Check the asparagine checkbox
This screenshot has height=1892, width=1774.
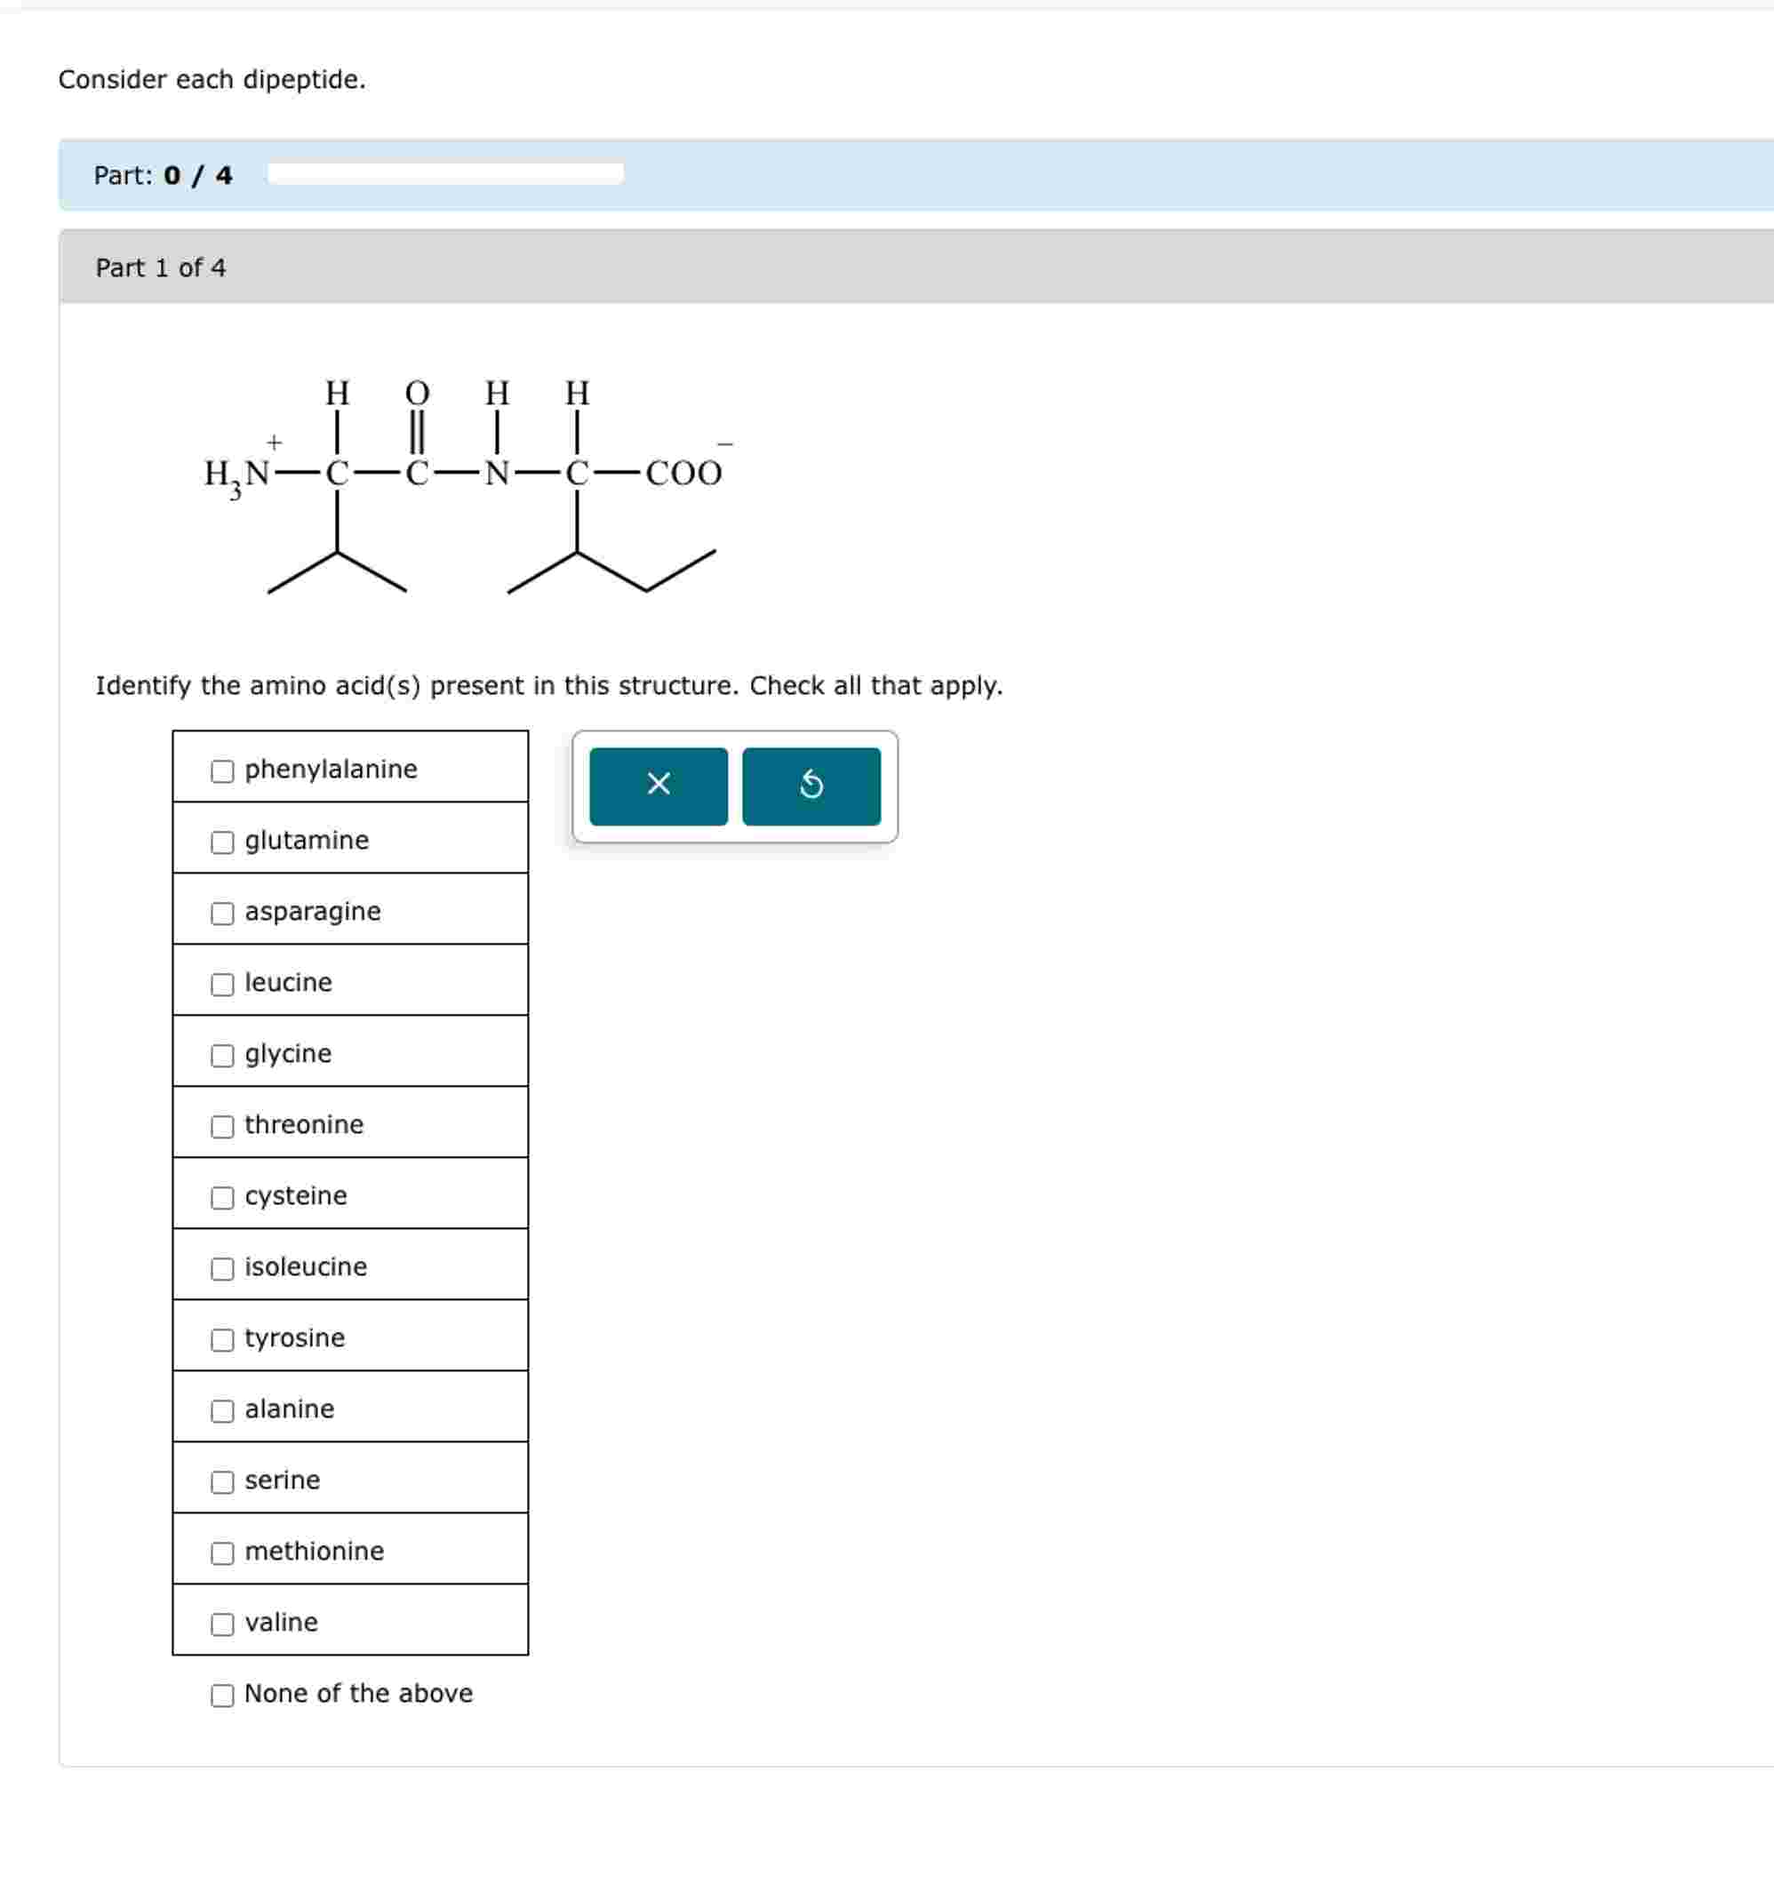[x=222, y=913]
